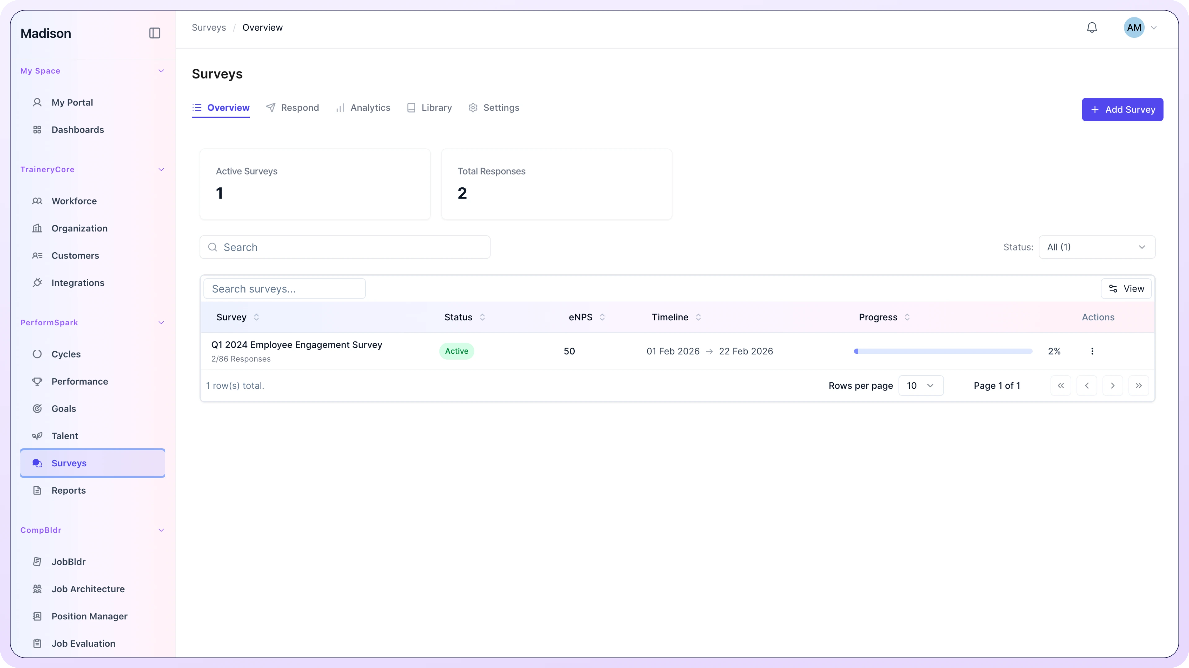Click the Talent sprout icon
This screenshot has height=668, width=1189.
[x=37, y=436]
